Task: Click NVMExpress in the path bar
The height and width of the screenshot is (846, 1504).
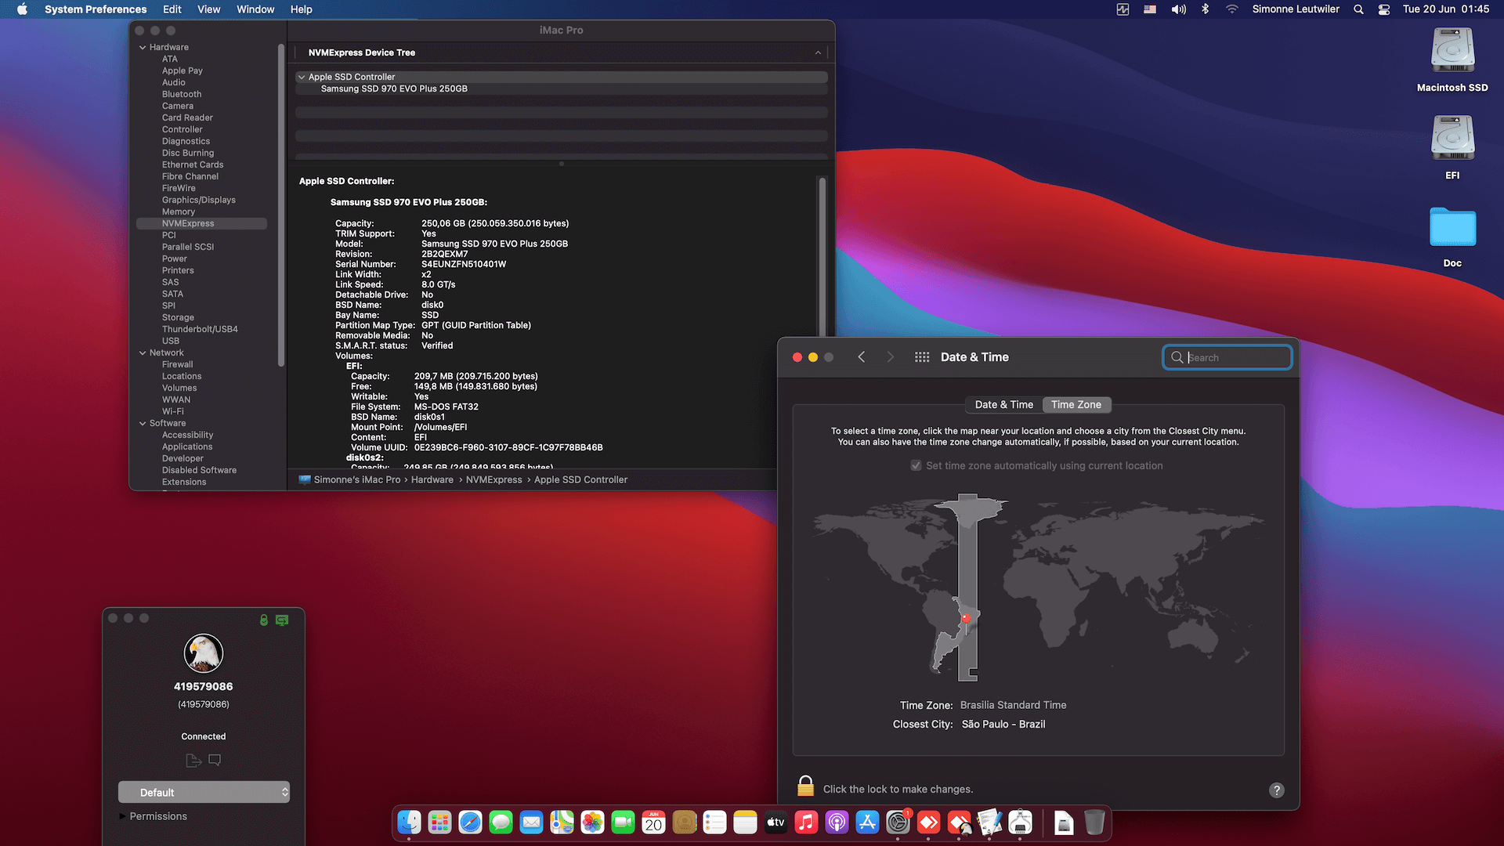Action: [x=493, y=480]
